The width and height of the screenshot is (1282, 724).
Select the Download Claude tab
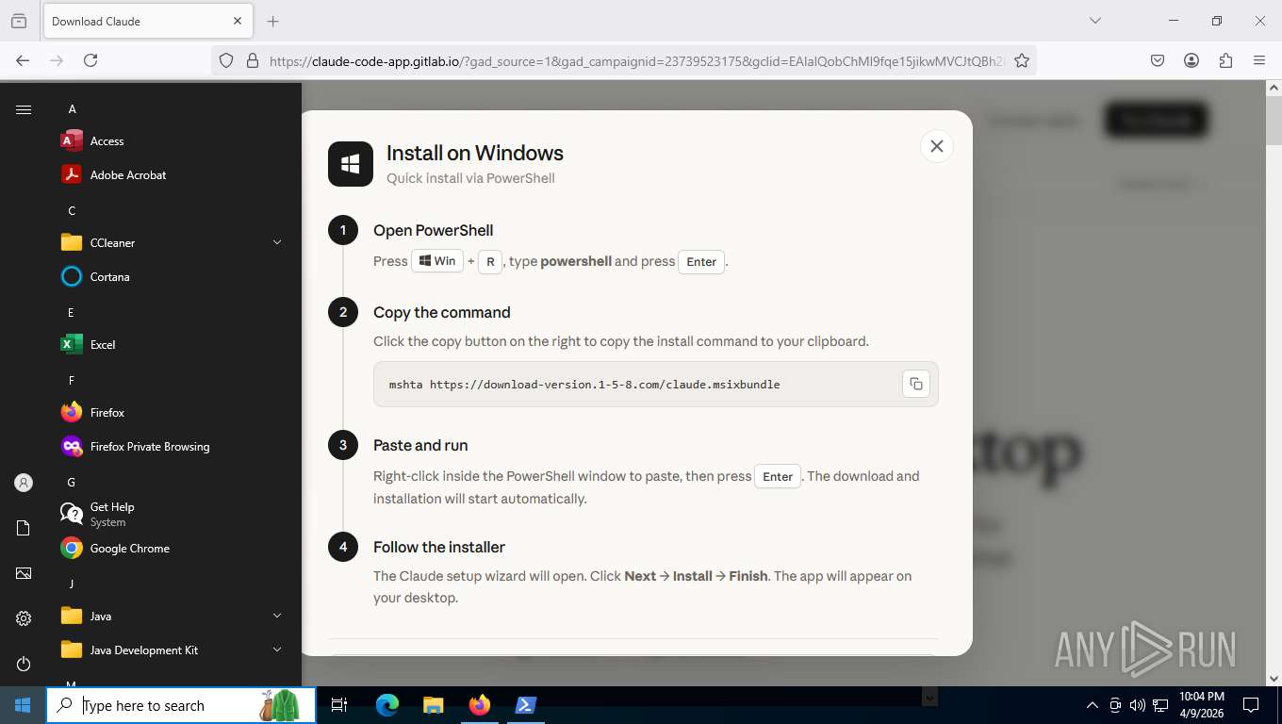147,21
